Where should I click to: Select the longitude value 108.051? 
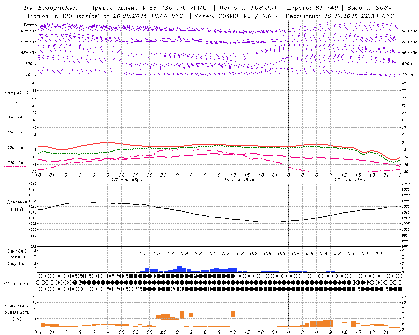tap(264, 8)
